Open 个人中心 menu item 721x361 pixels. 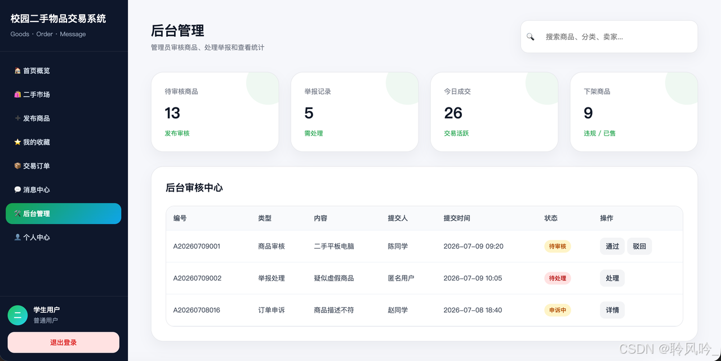coord(63,237)
